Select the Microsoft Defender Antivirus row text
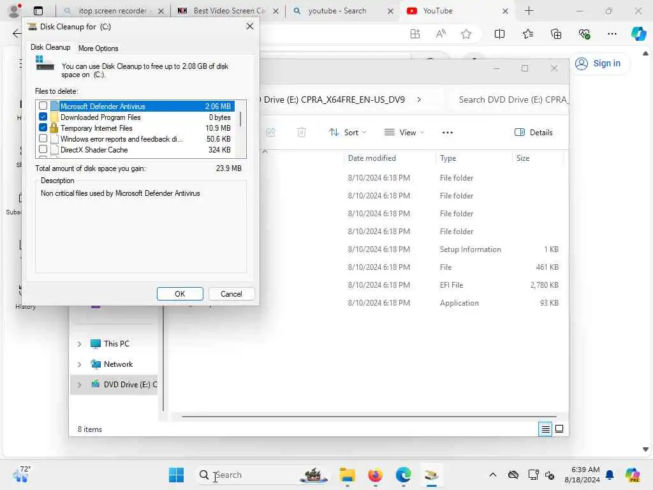 point(103,107)
